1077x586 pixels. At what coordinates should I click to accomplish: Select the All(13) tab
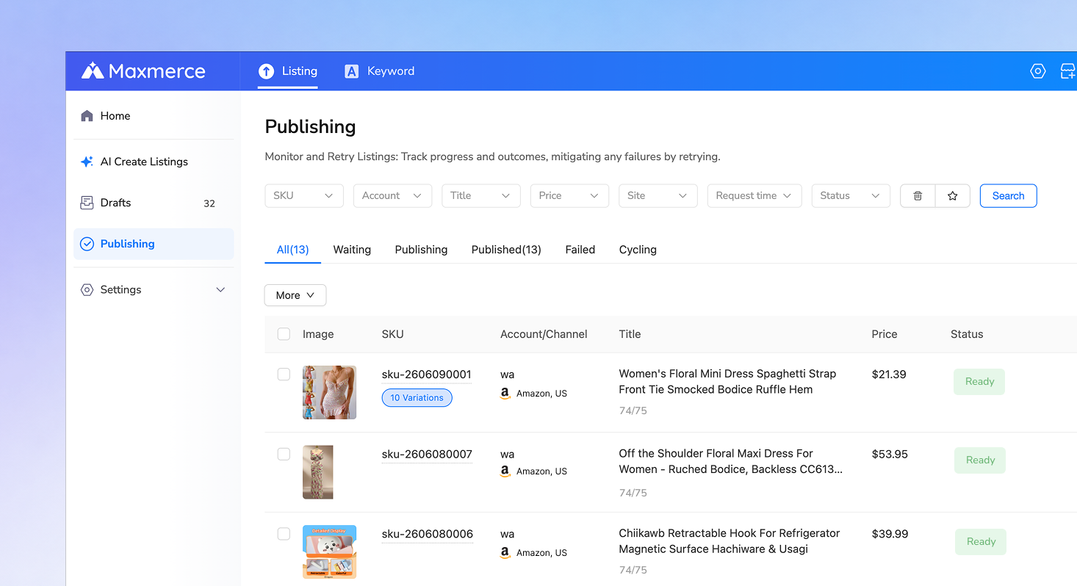(292, 250)
